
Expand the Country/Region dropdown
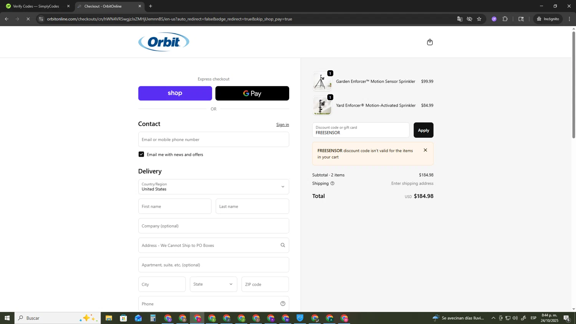[x=214, y=187]
